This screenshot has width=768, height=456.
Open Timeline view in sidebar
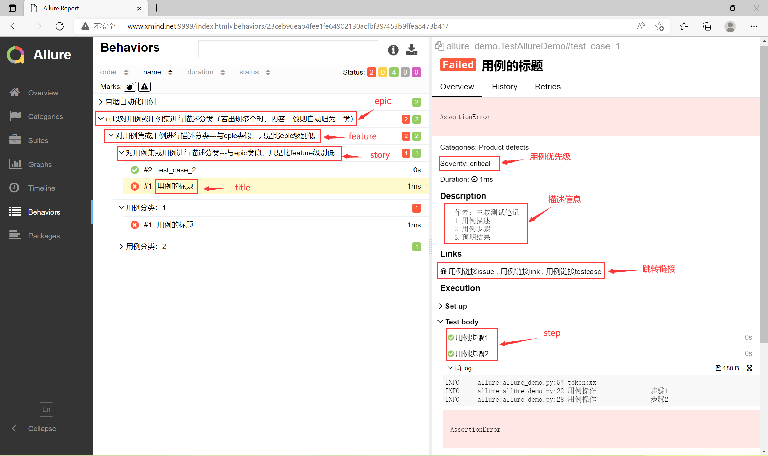pos(41,188)
